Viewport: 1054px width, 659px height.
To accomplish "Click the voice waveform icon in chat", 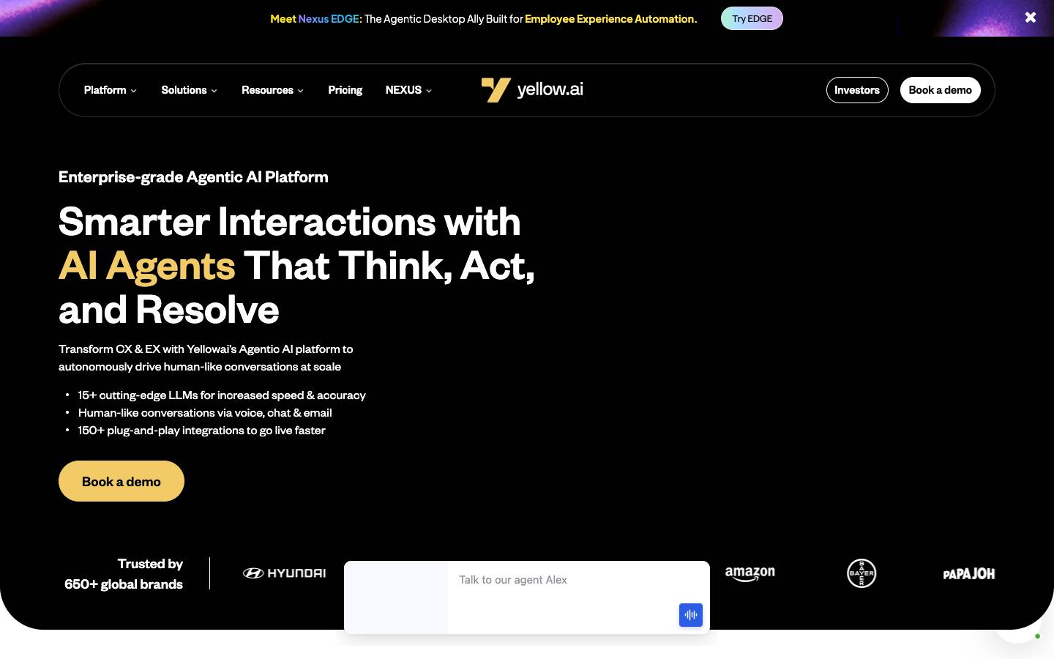I will 691,615.
